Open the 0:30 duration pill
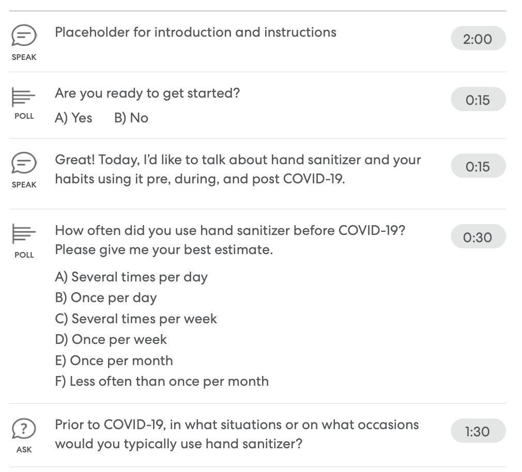This screenshot has width=522, height=472. pos(478,237)
